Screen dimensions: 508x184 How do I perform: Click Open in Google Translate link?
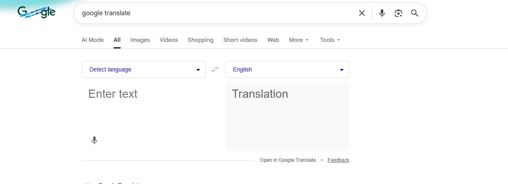pyautogui.click(x=288, y=160)
